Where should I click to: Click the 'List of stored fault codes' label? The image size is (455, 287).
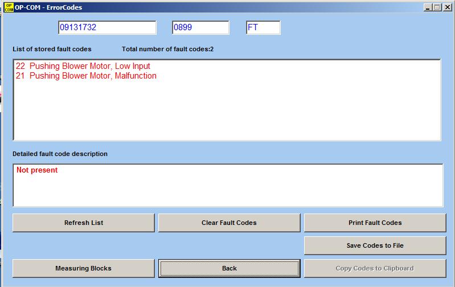pos(52,49)
